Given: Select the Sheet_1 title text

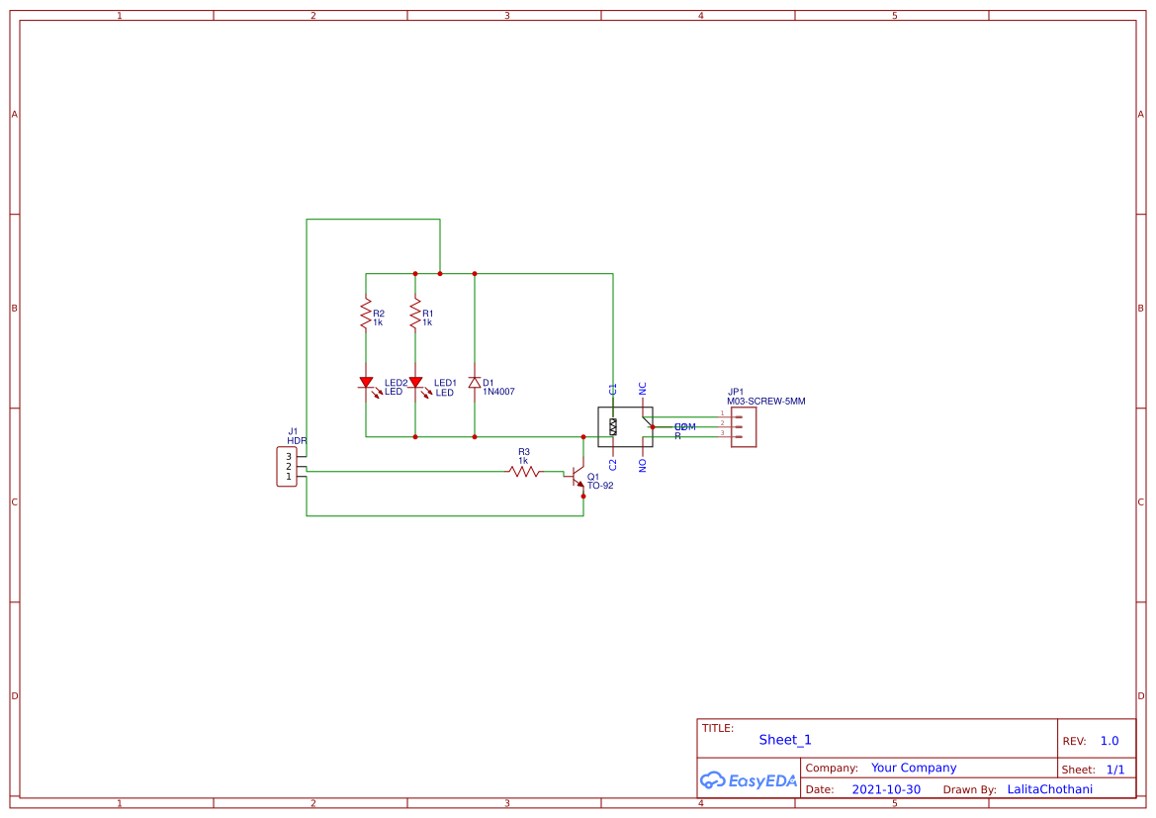Looking at the screenshot, I should coord(784,739).
